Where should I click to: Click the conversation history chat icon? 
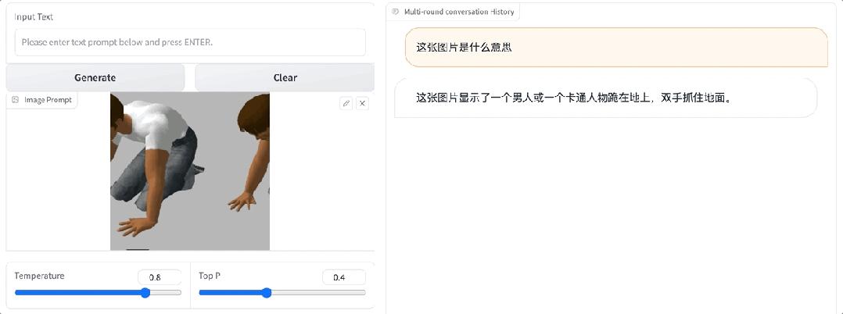click(x=396, y=11)
